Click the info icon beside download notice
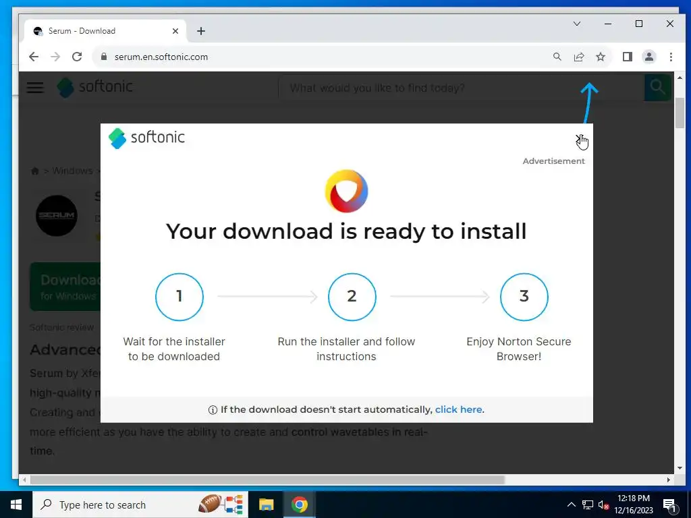This screenshot has width=691, height=518. 213,410
